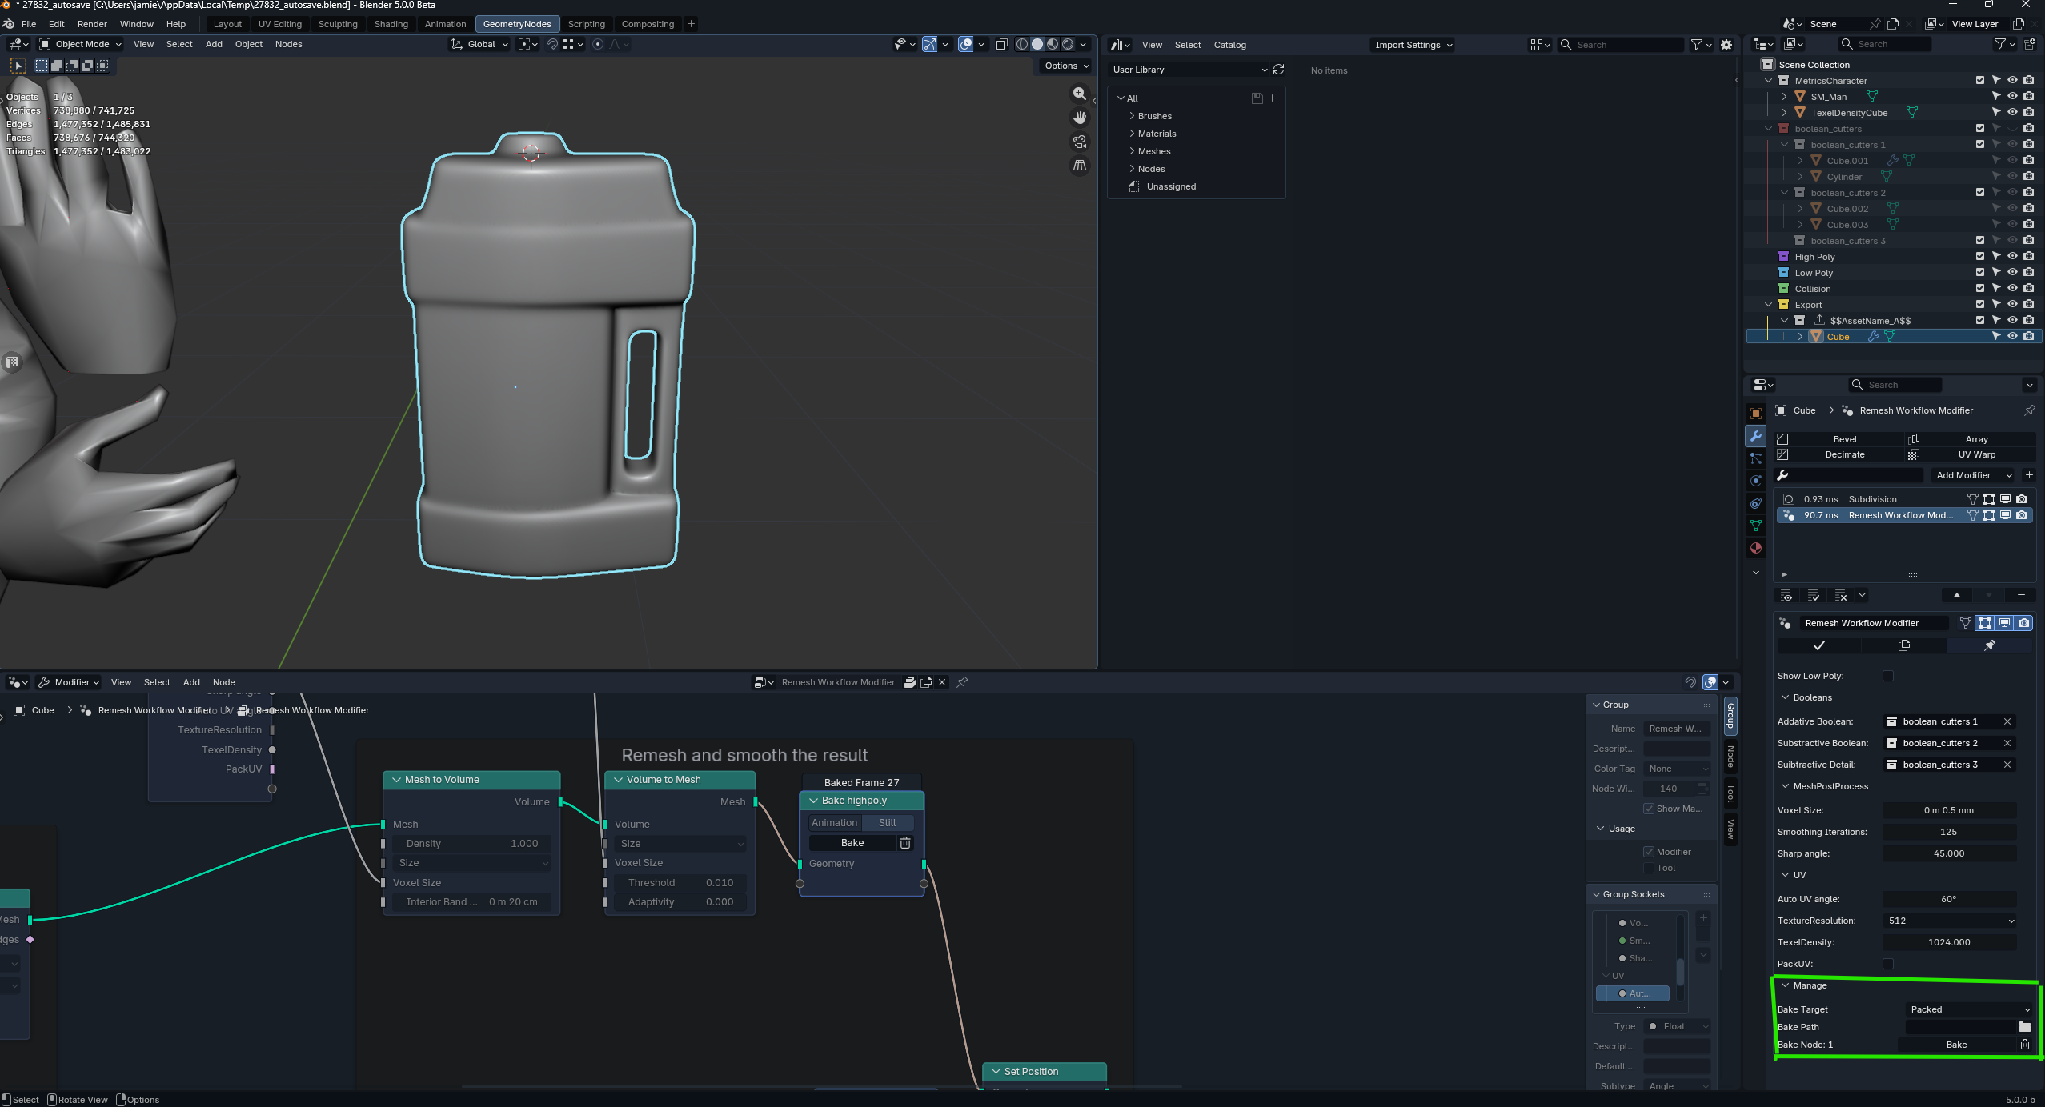The image size is (2045, 1107).
Task: Open the Object Mode dropdown
Action: pyautogui.click(x=81, y=44)
